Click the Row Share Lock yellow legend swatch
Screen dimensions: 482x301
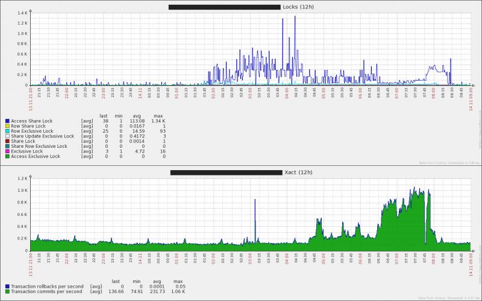tap(7, 125)
